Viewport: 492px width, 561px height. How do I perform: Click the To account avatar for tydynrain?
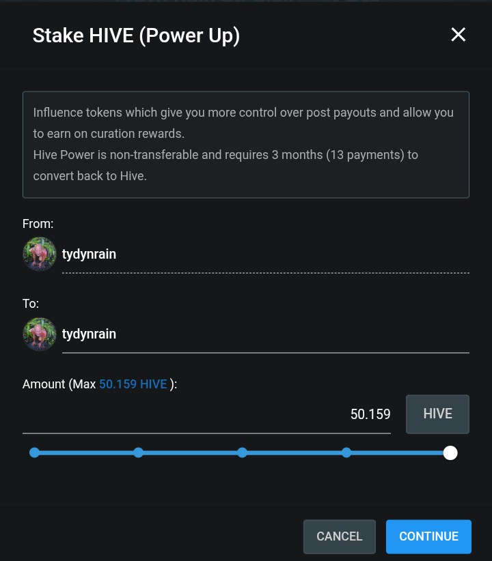click(40, 334)
